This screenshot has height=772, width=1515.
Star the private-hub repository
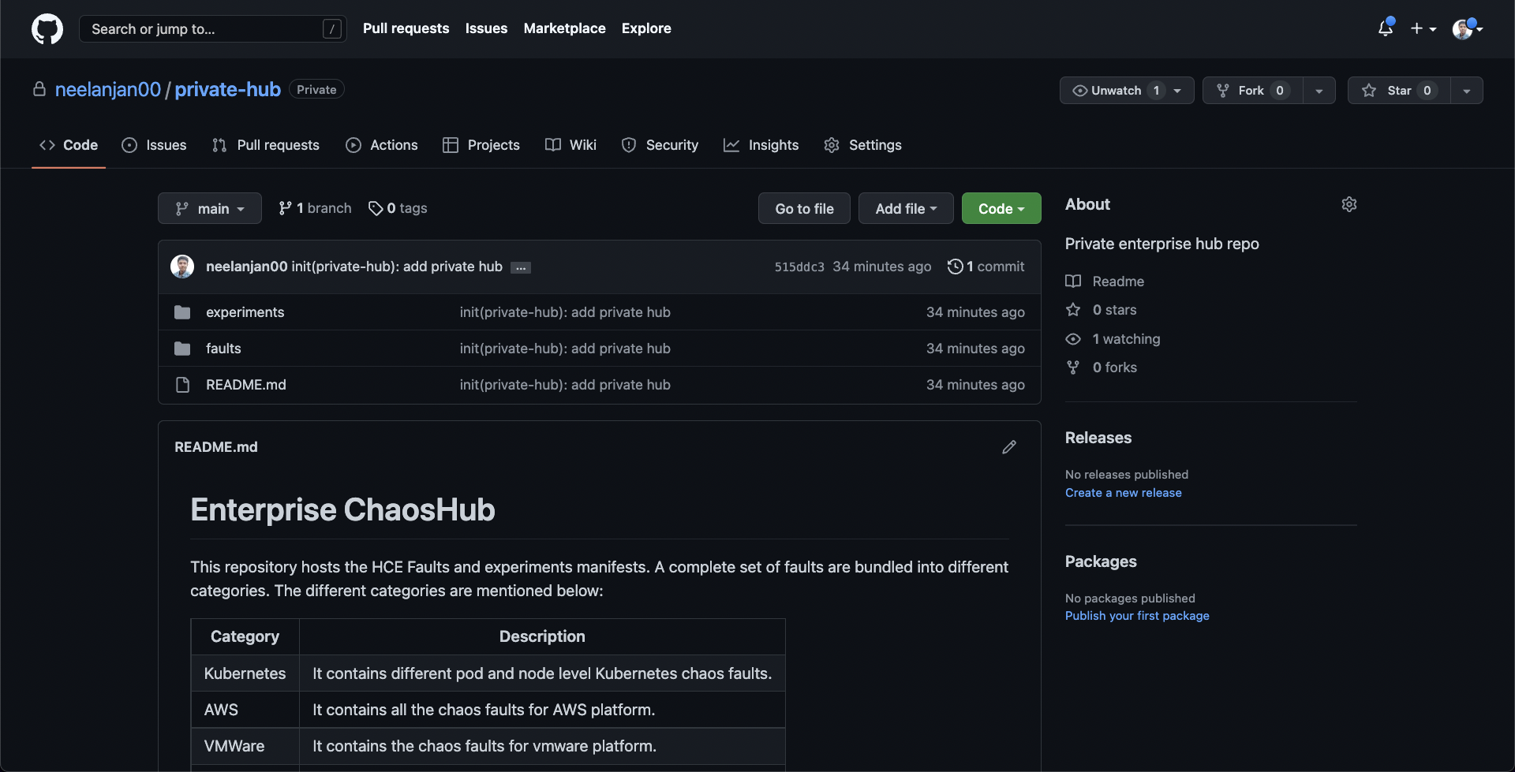(1399, 91)
